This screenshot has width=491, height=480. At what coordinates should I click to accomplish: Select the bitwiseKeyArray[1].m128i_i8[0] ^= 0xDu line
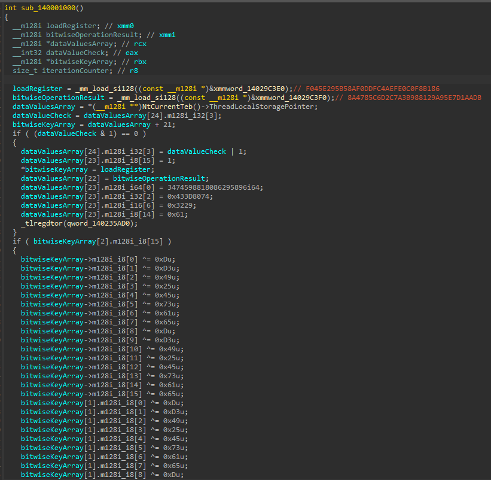point(102,403)
